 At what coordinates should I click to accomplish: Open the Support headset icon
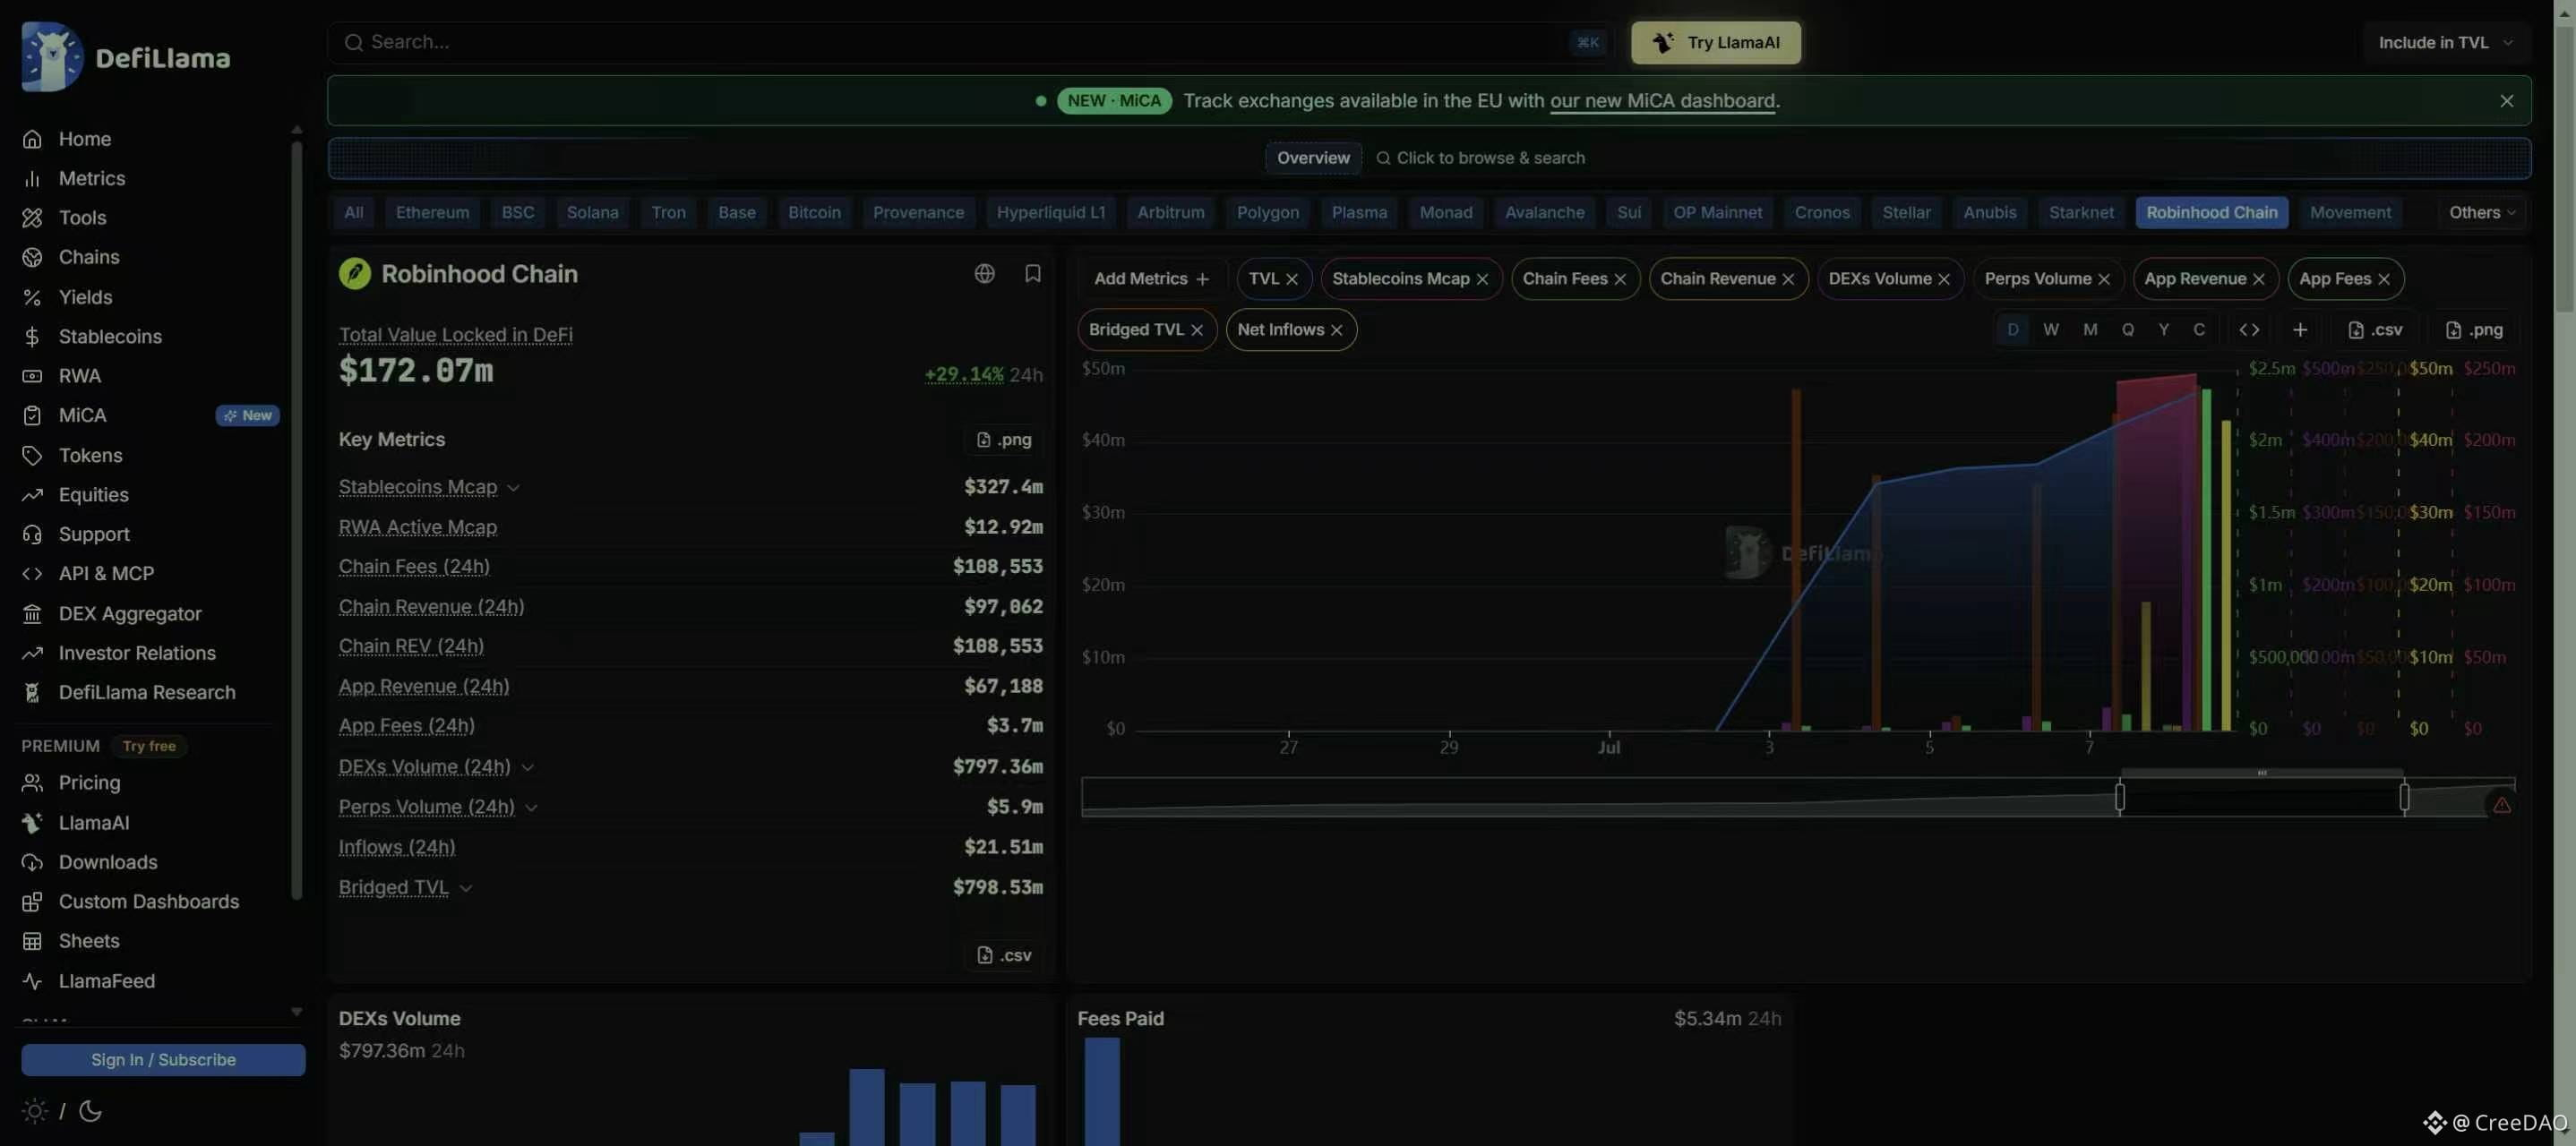pyautogui.click(x=32, y=535)
